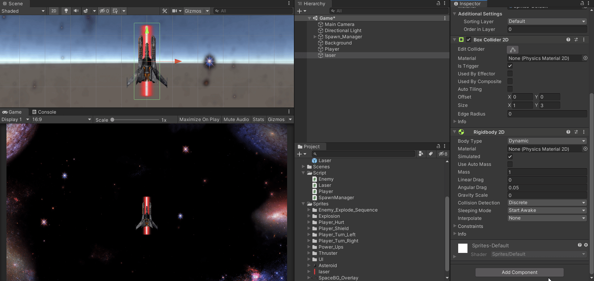Toggle Gizmos in the Scene view toolbar
This screenshot has width=594, height=281.
coord(193,11)
